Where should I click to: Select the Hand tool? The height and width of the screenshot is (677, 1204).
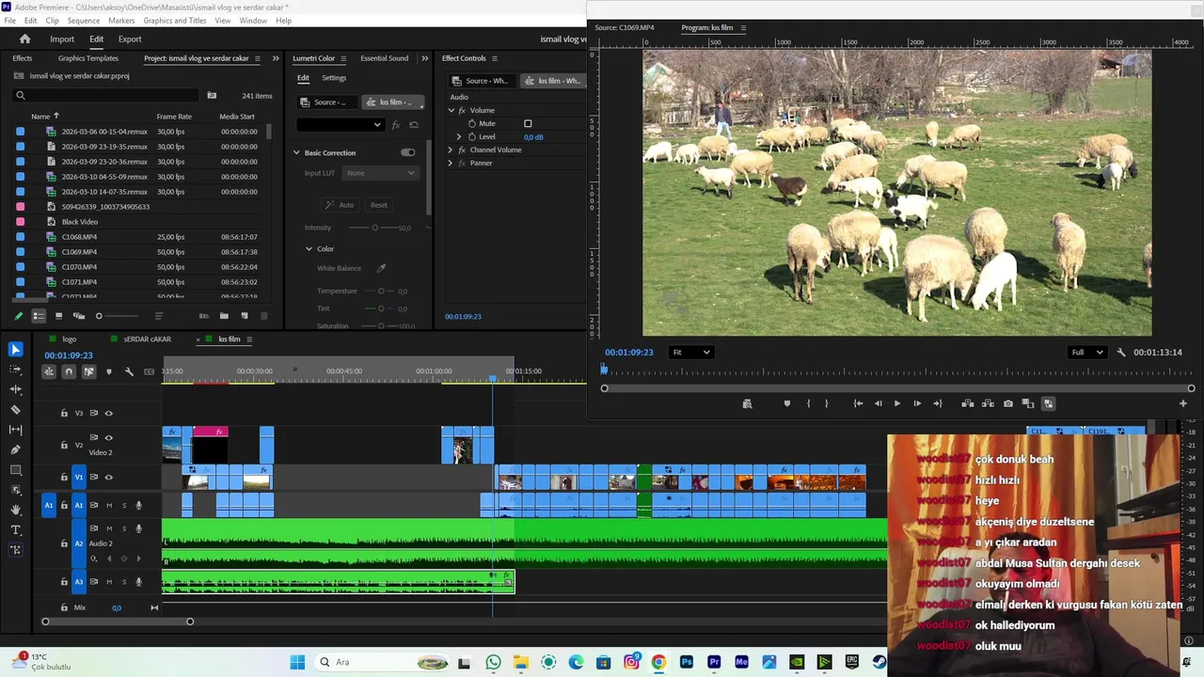[x=16, y=510]
